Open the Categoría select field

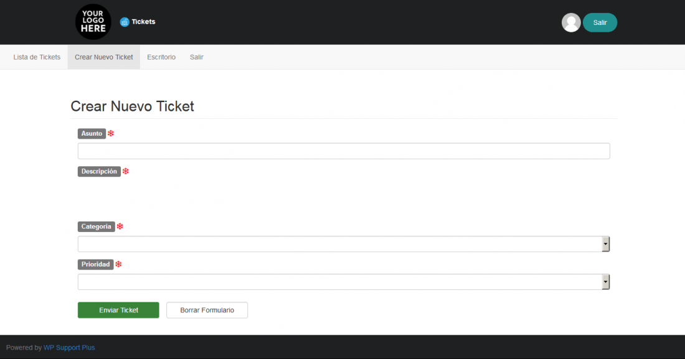344,244
